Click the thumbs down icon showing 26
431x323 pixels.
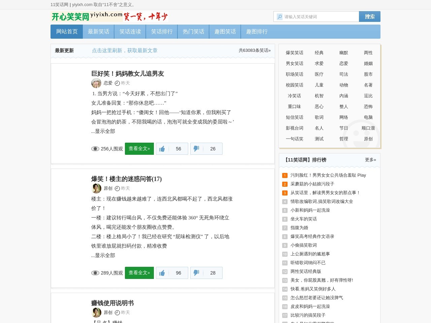pyautogui.click(x=196, y=149)
